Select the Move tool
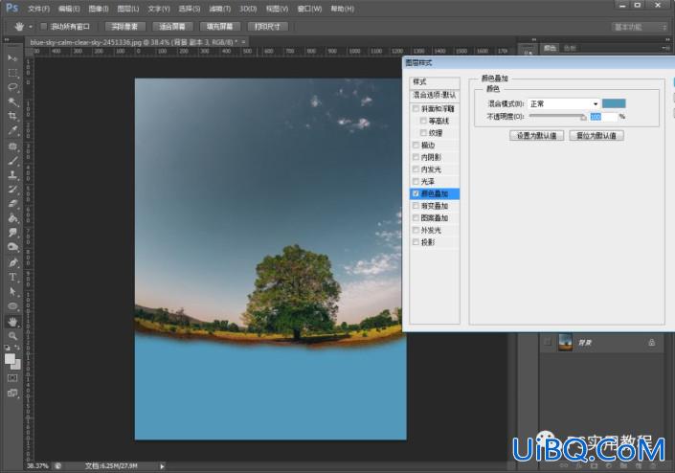This screenshot has height=473, width=675. pos(12,58)
